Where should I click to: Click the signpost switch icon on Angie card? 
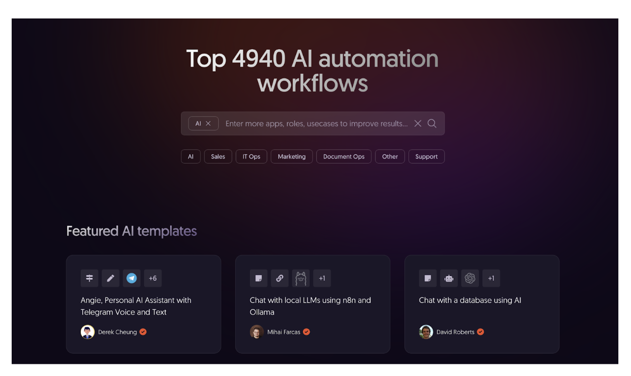point(89,278)
